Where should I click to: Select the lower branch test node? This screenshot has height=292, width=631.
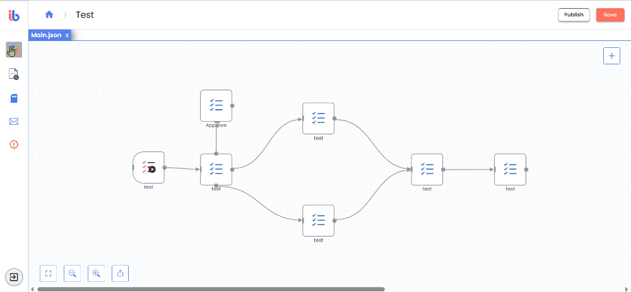coord(318,220)
